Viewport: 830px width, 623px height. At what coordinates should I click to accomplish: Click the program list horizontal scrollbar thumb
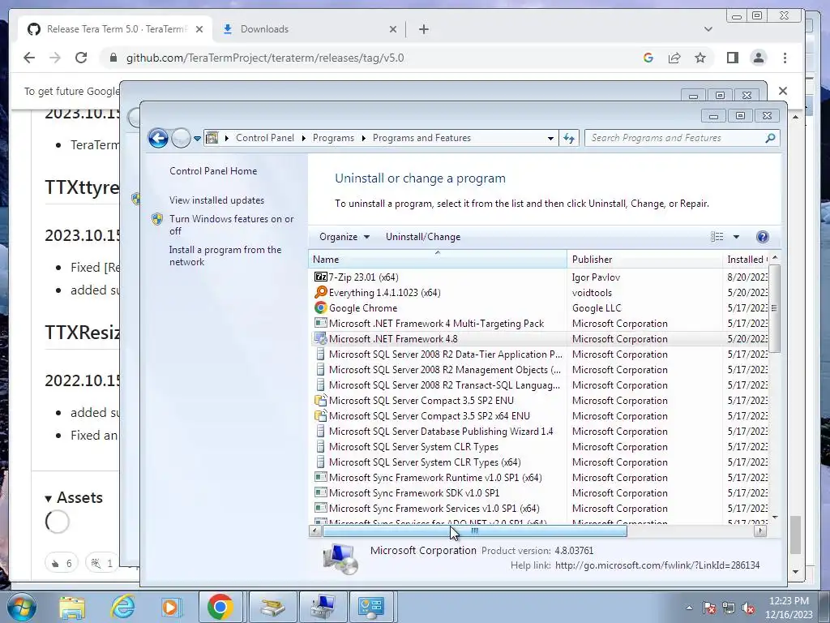[x=475, y=531]
